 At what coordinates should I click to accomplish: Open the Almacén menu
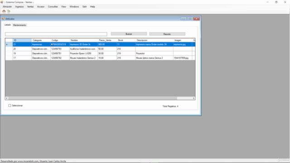coord(7,7)
